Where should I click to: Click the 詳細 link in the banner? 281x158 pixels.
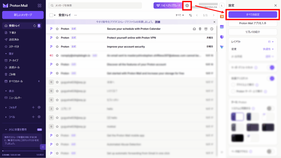coord(158,22)
